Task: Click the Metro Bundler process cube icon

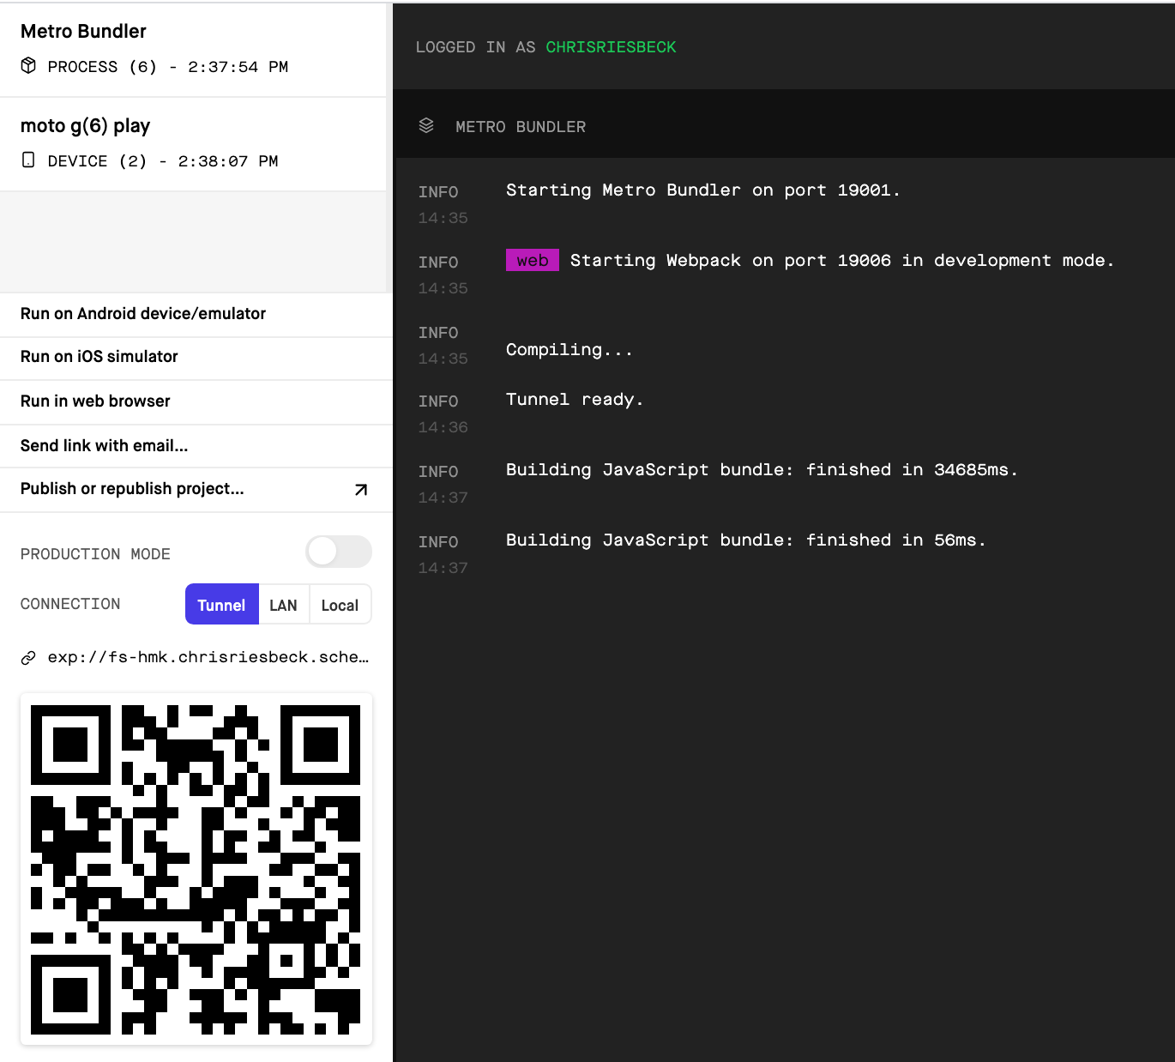Action: [x=28, y=66]
